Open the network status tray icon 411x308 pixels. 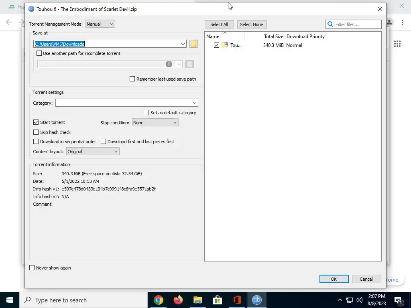click(x=350, y=300)
